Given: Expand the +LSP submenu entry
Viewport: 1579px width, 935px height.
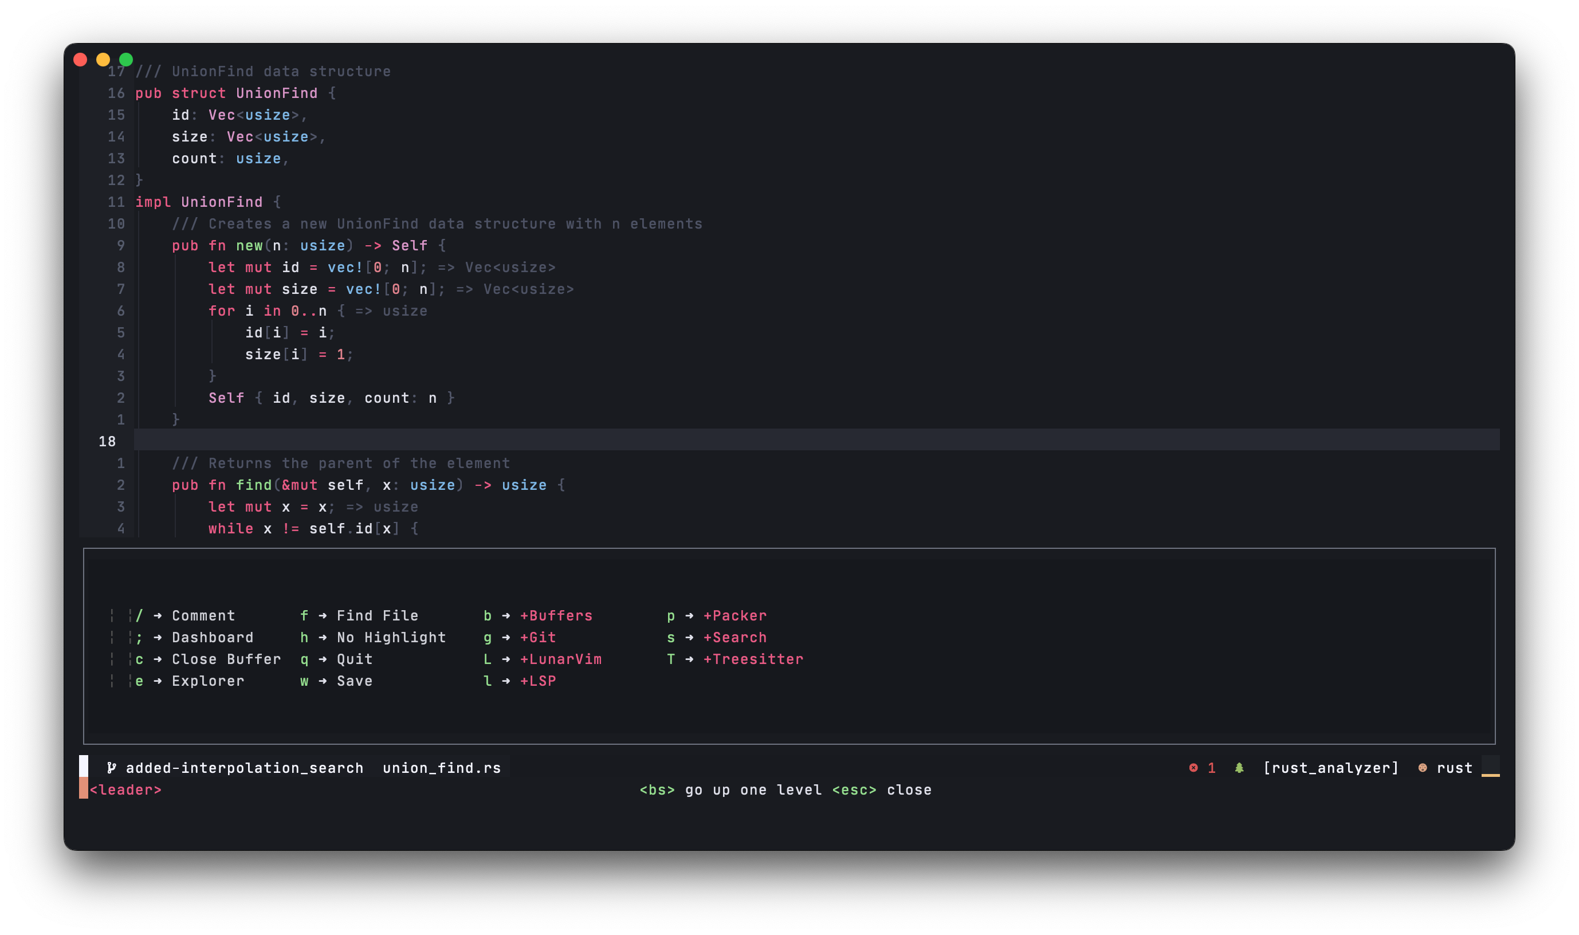Looking at the screenshot, I should point(537,681).
